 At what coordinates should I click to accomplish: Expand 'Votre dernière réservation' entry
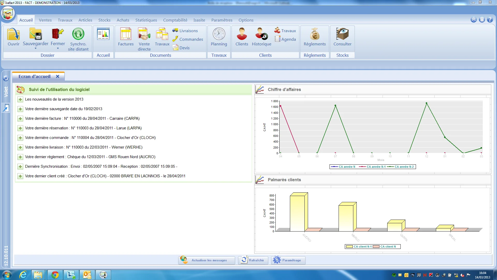click(x=20, y=128)
